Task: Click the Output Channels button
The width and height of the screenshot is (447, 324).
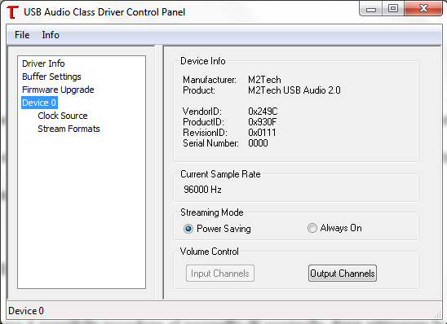Action: click(343, 274)
